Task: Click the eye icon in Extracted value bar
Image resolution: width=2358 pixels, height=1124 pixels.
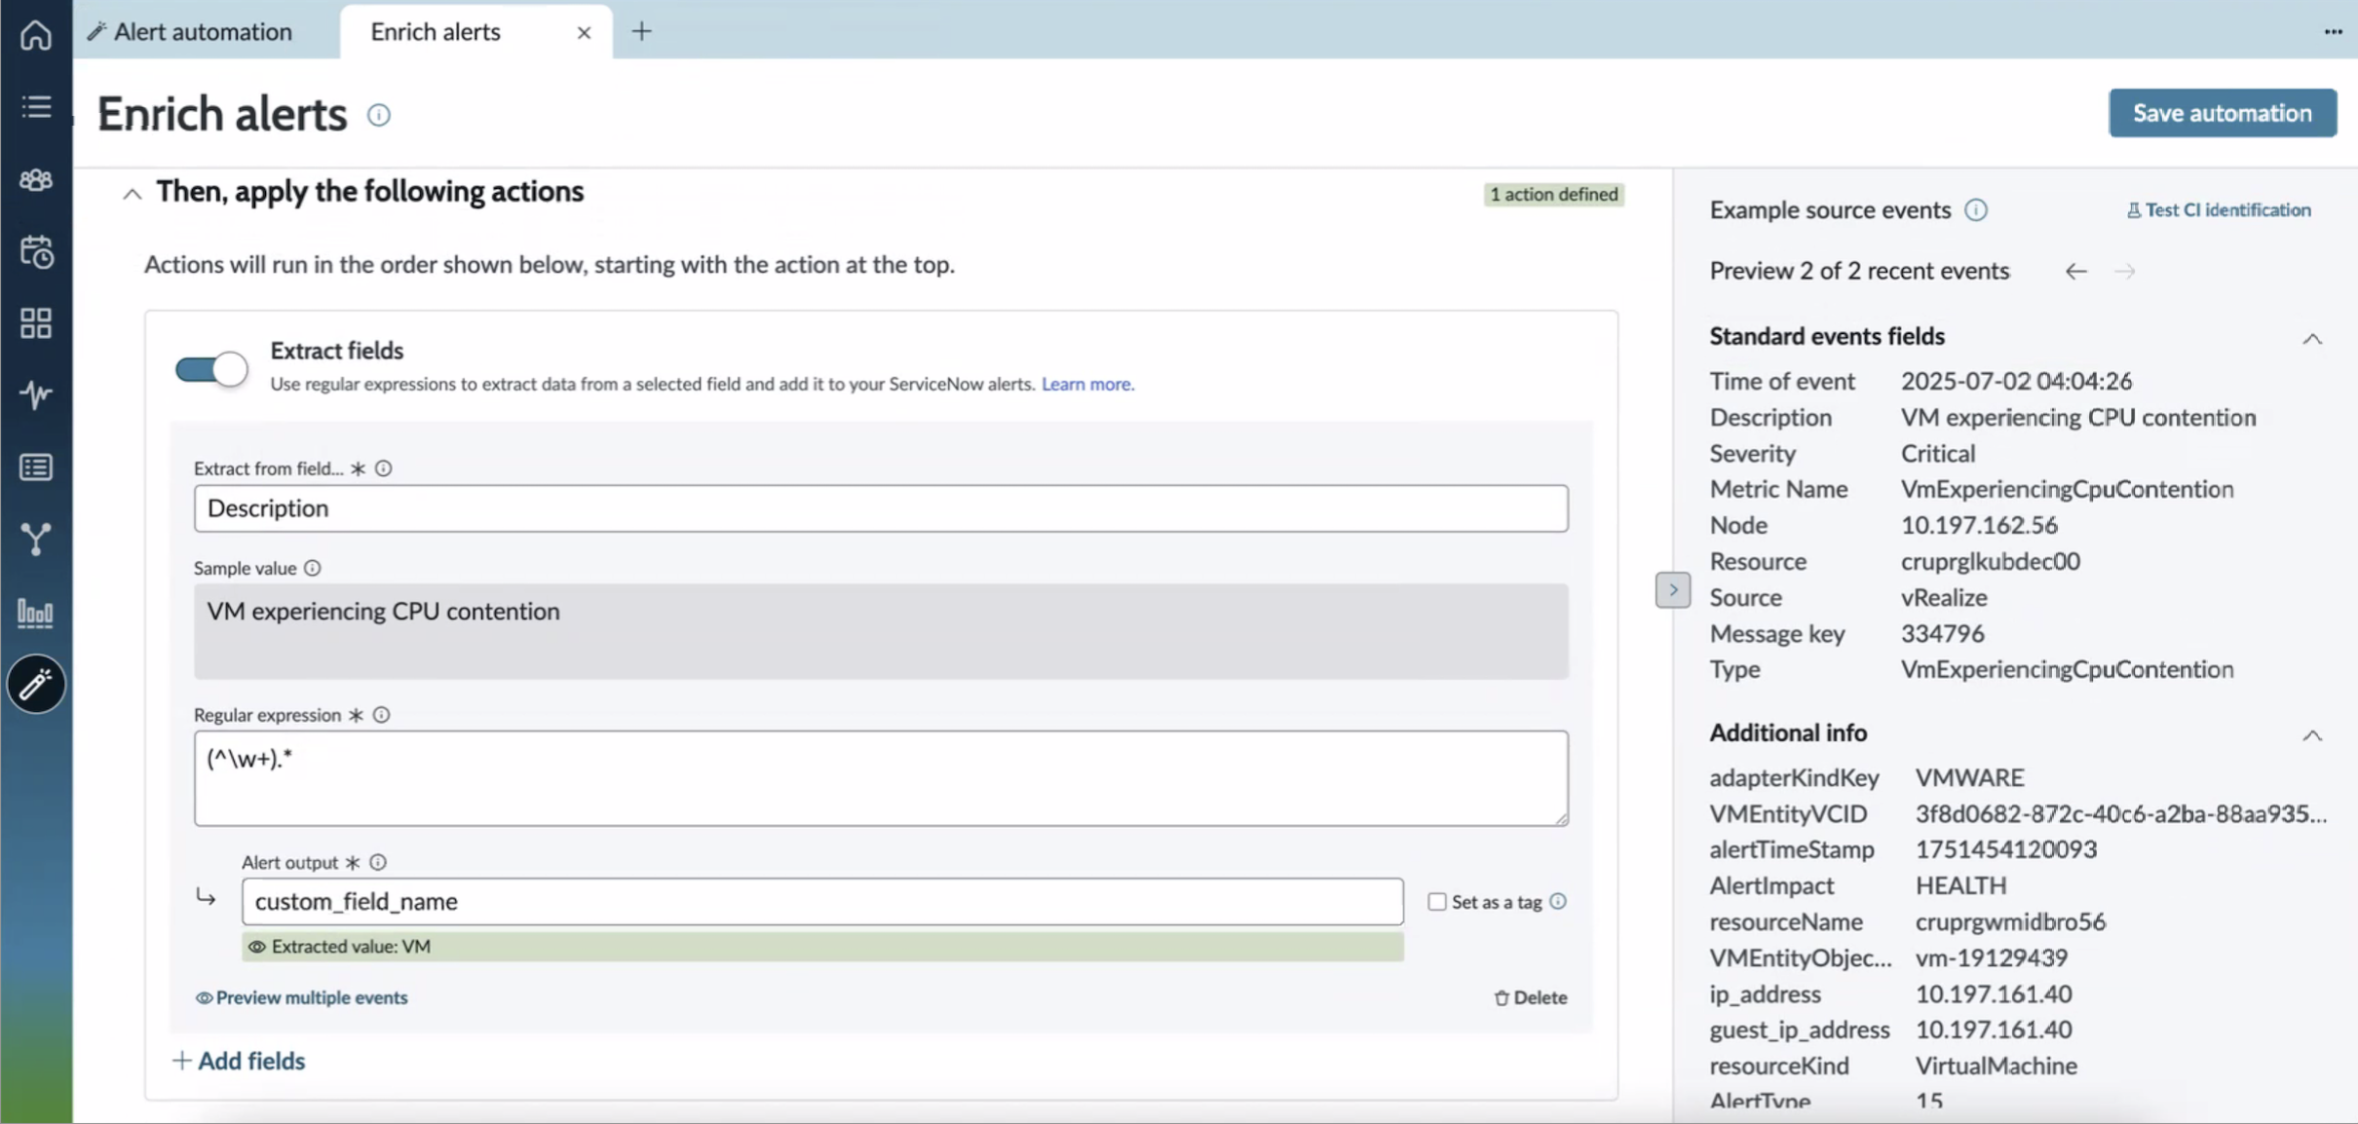Action: (x=257, y=947)
